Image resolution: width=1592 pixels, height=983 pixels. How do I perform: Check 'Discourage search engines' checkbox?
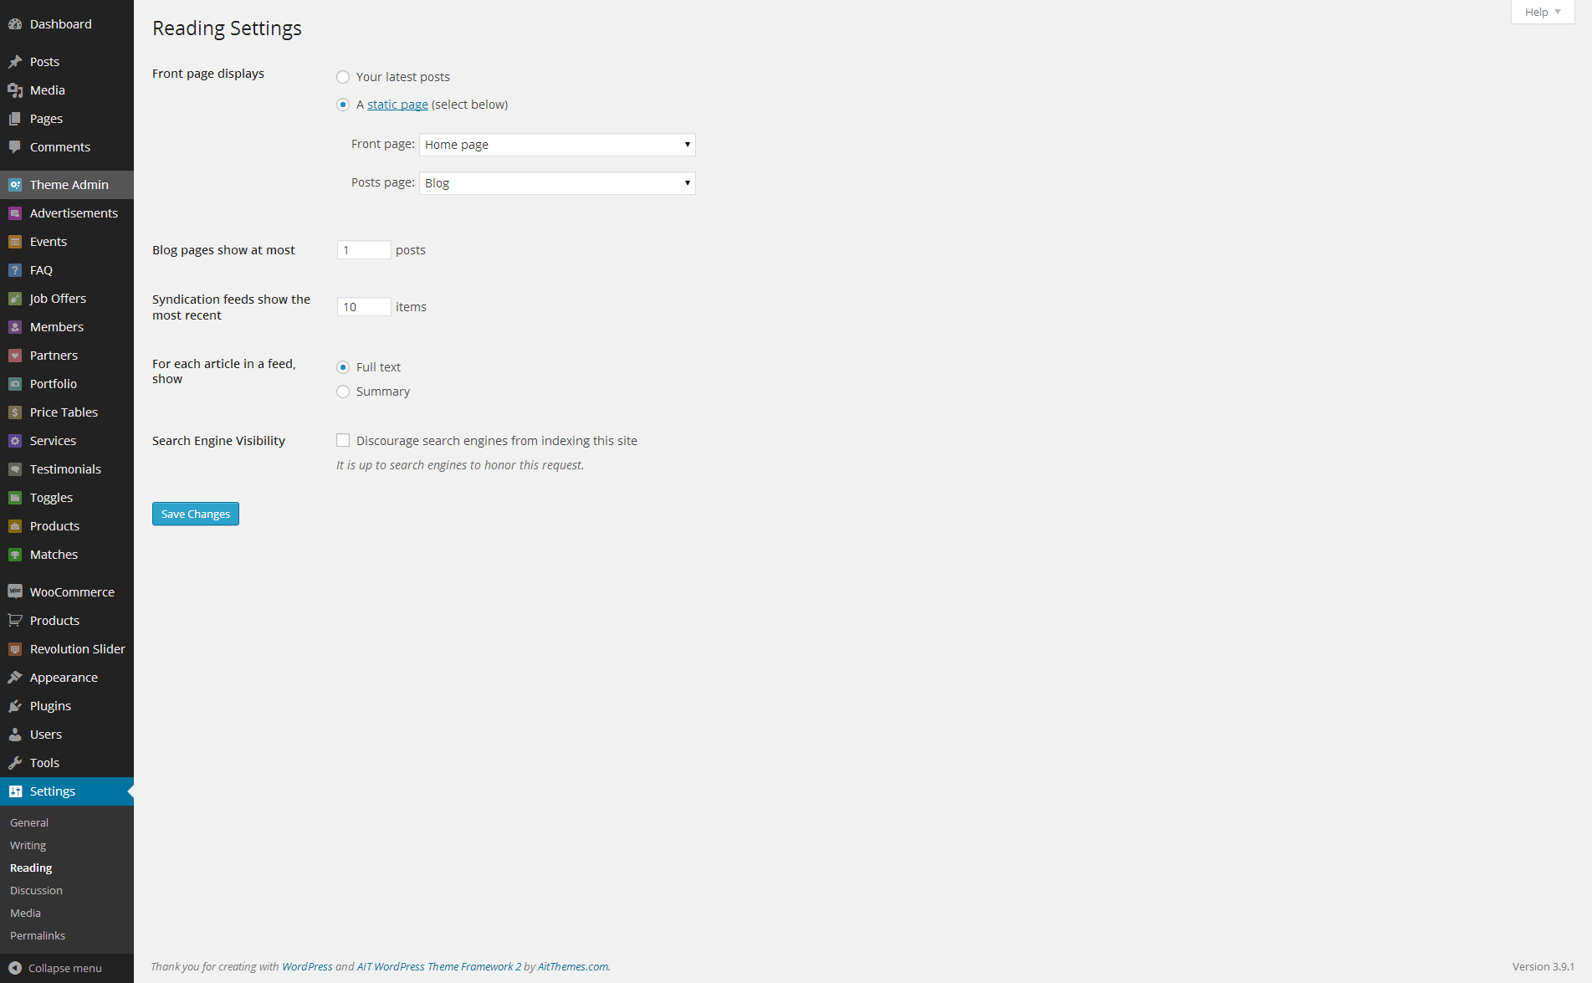click(343, 440)
